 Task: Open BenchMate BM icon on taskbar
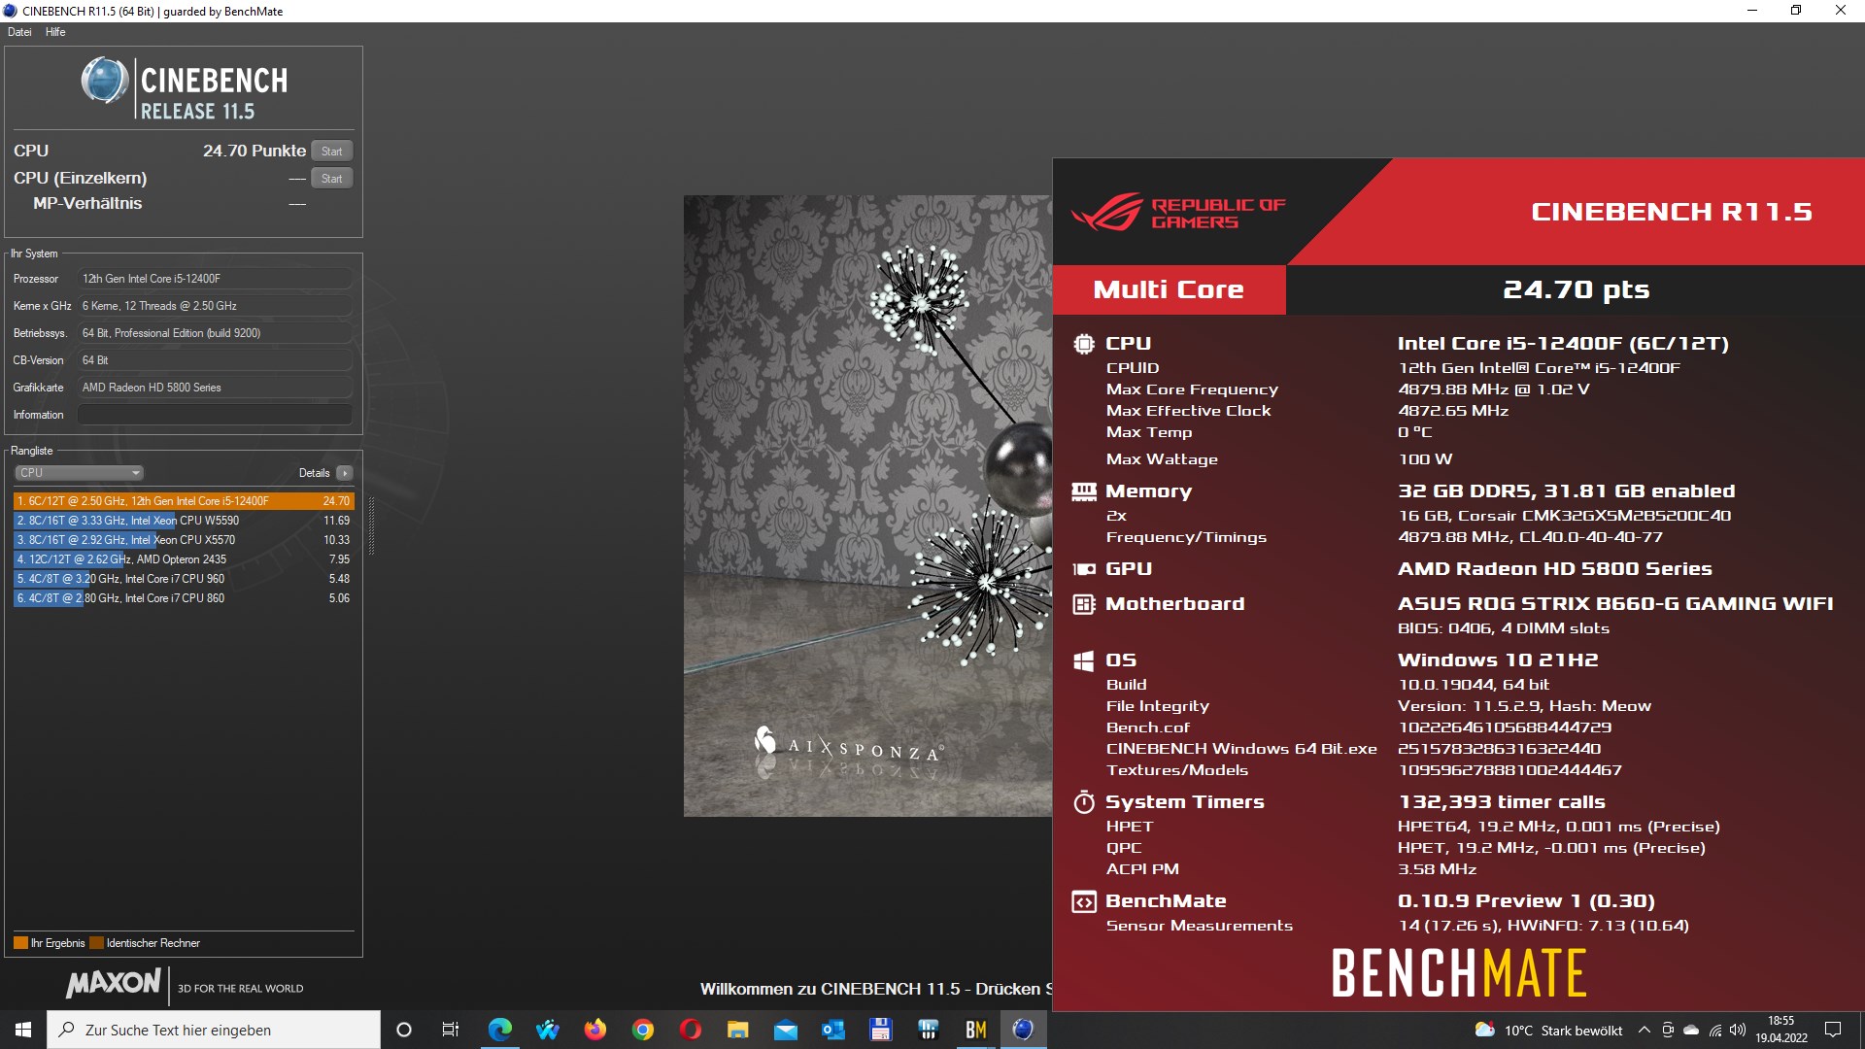tap(975, 1030)
